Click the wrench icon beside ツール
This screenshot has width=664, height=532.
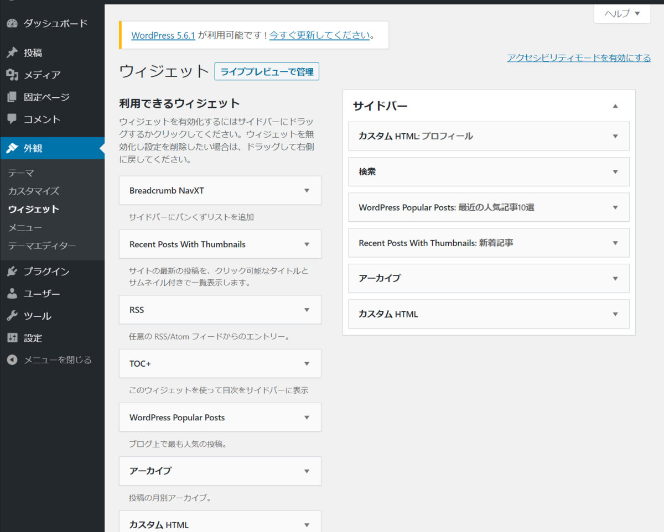tap(12, 316)
